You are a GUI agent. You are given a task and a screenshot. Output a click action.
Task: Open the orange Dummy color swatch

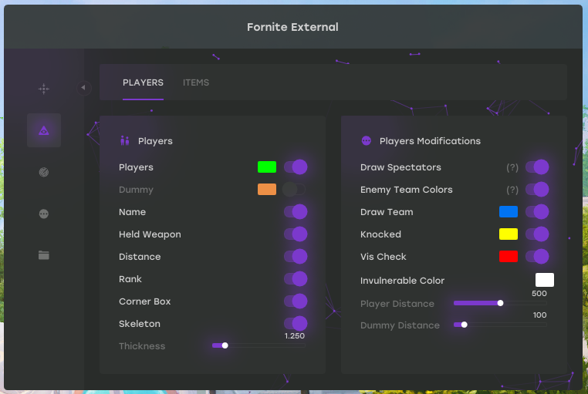click(267, 190)
